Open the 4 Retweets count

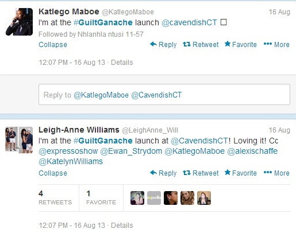(55, 198)
